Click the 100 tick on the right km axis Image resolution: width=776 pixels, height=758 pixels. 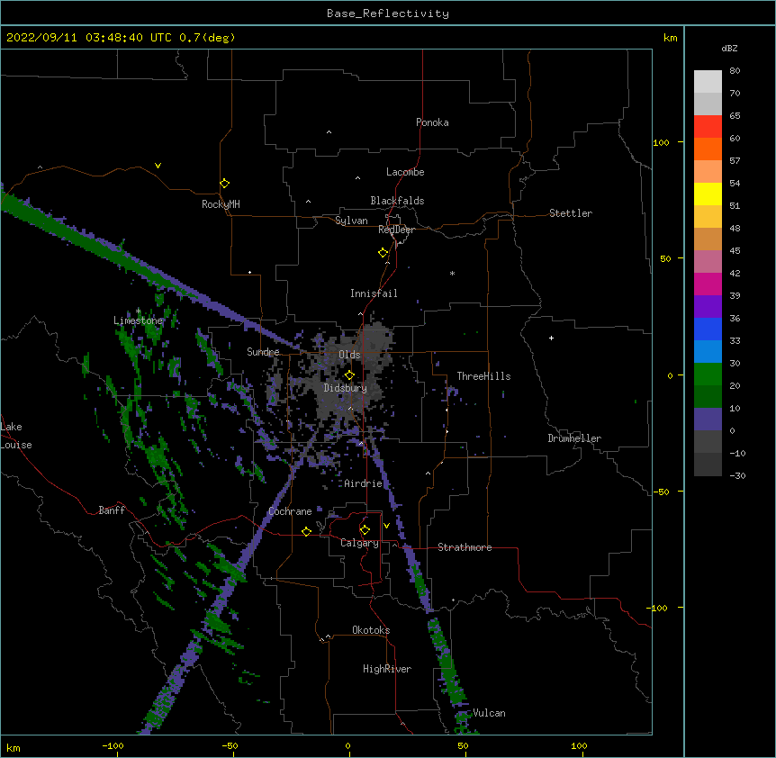point(661,142)
